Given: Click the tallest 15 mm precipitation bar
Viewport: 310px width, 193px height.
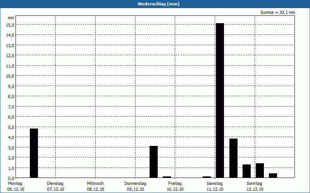Looking at the screenshot, I should 220,100.
